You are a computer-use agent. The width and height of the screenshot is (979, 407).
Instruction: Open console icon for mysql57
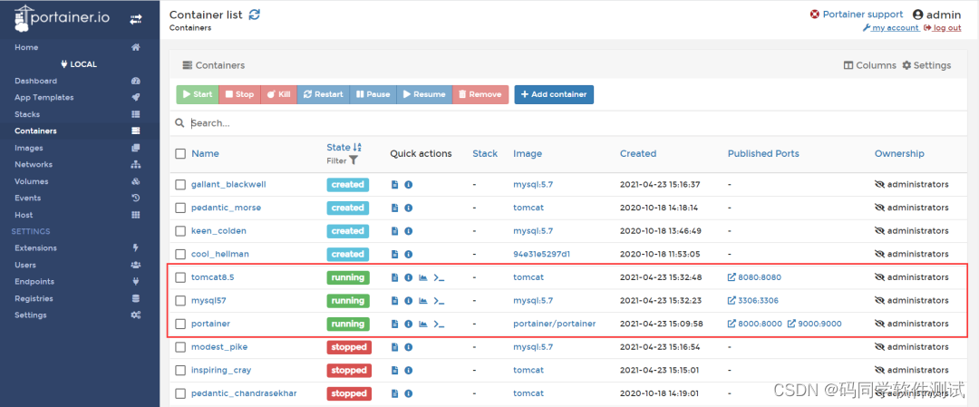(x=439, y=300)
